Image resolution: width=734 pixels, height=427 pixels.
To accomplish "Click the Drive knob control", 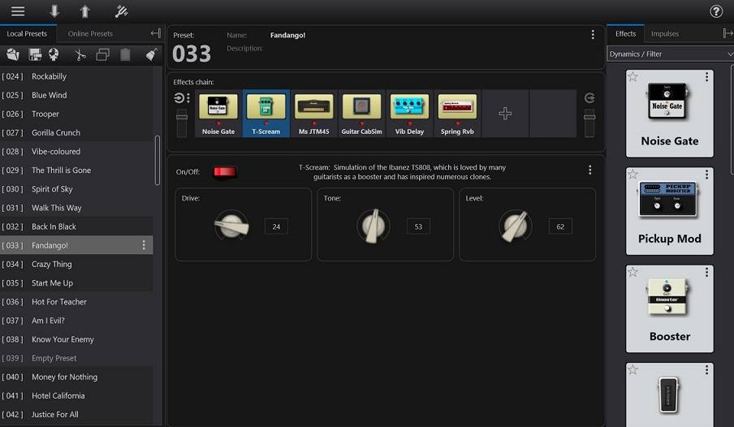I will pos(231,226).
